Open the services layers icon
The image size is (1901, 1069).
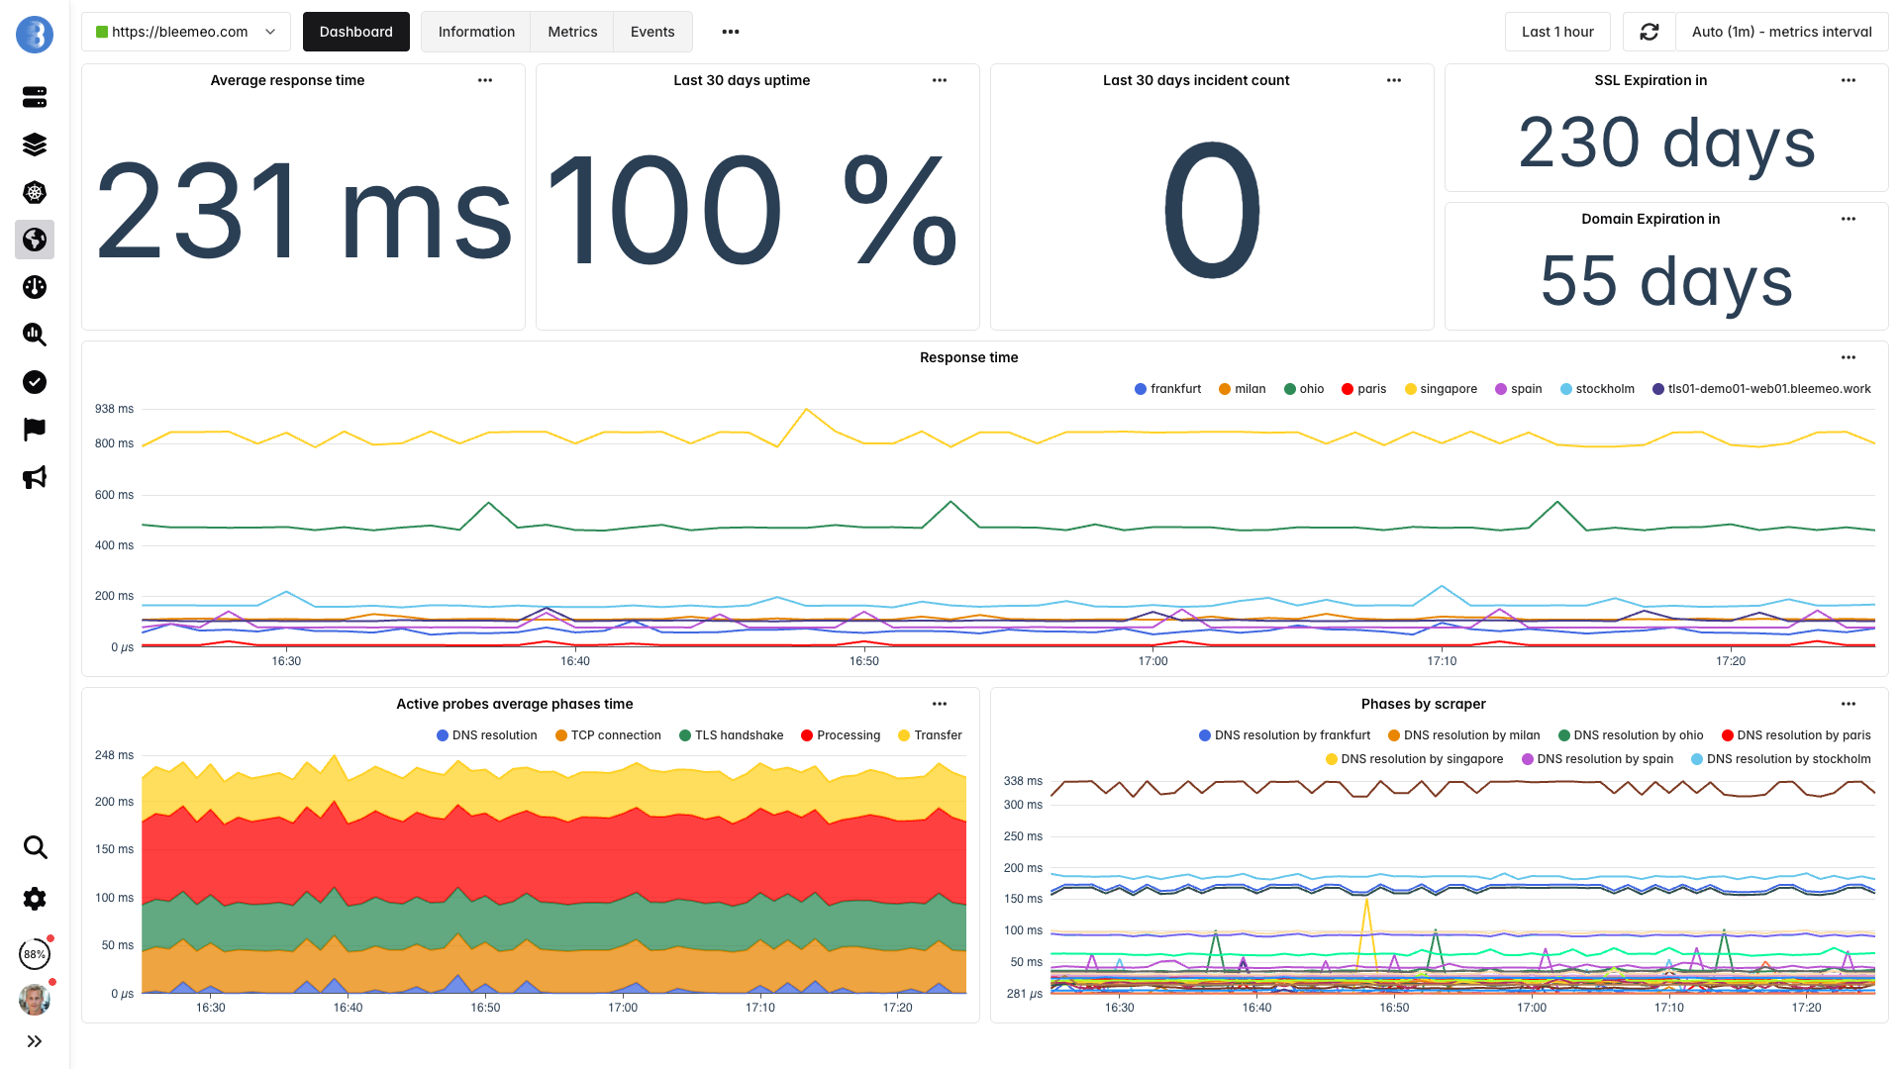[x=34, y=145]
